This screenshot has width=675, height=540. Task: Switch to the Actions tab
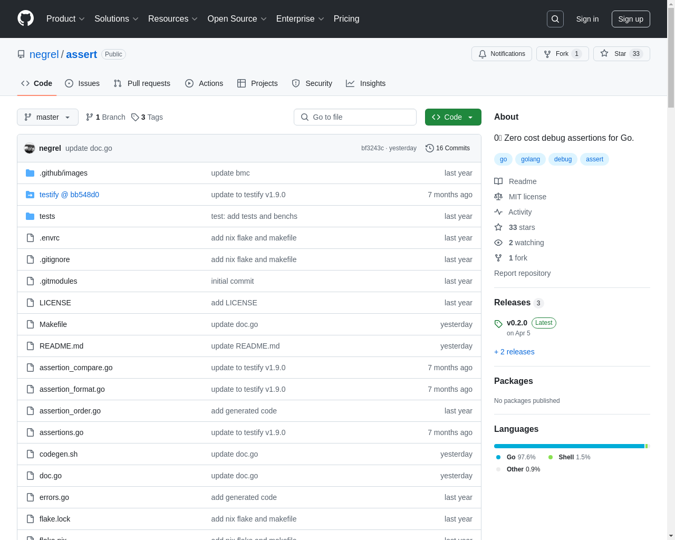coord(204,83)
